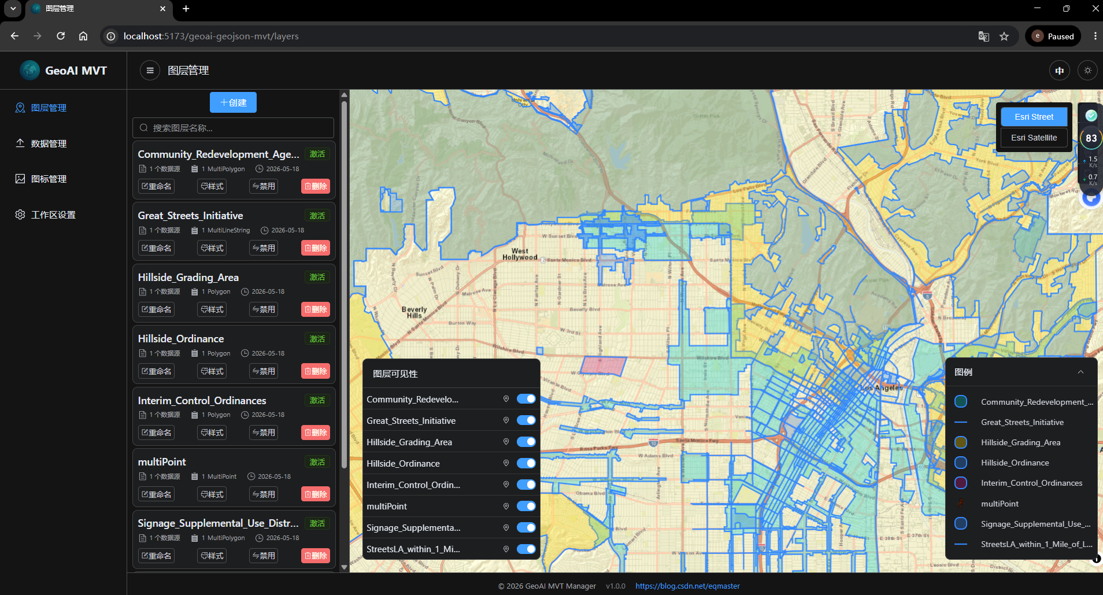Viewport: 1103px width, 595px height.
Task: Click the Paused profile button
Action: tap(1053, 36)
